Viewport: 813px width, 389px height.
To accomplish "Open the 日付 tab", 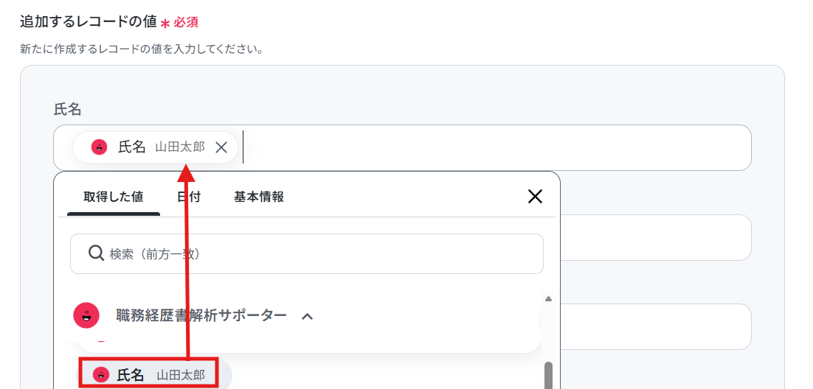I will (x=189, y=197).
